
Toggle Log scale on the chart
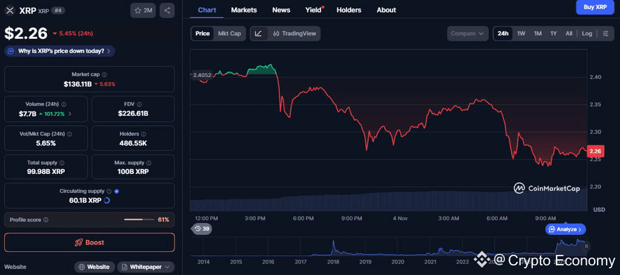click(x=587, y=33)
